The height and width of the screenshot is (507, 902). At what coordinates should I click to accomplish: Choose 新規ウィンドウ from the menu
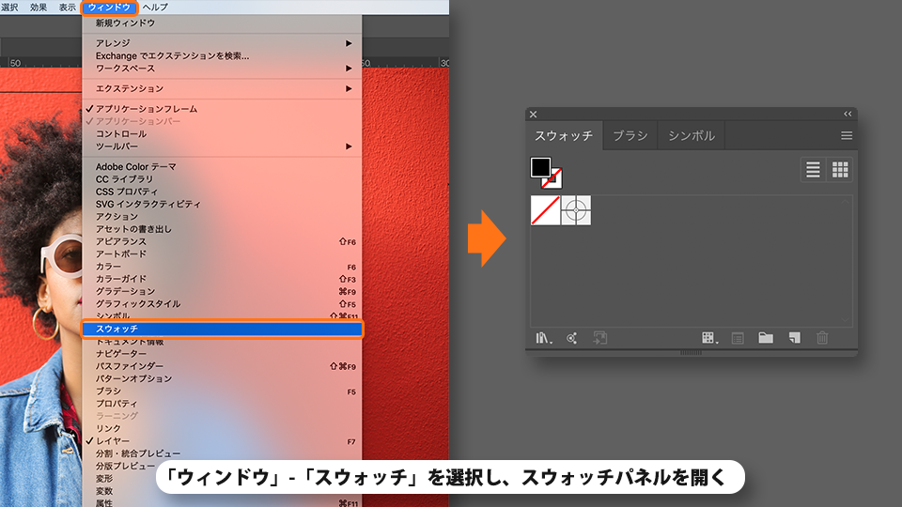click(222, 23)
